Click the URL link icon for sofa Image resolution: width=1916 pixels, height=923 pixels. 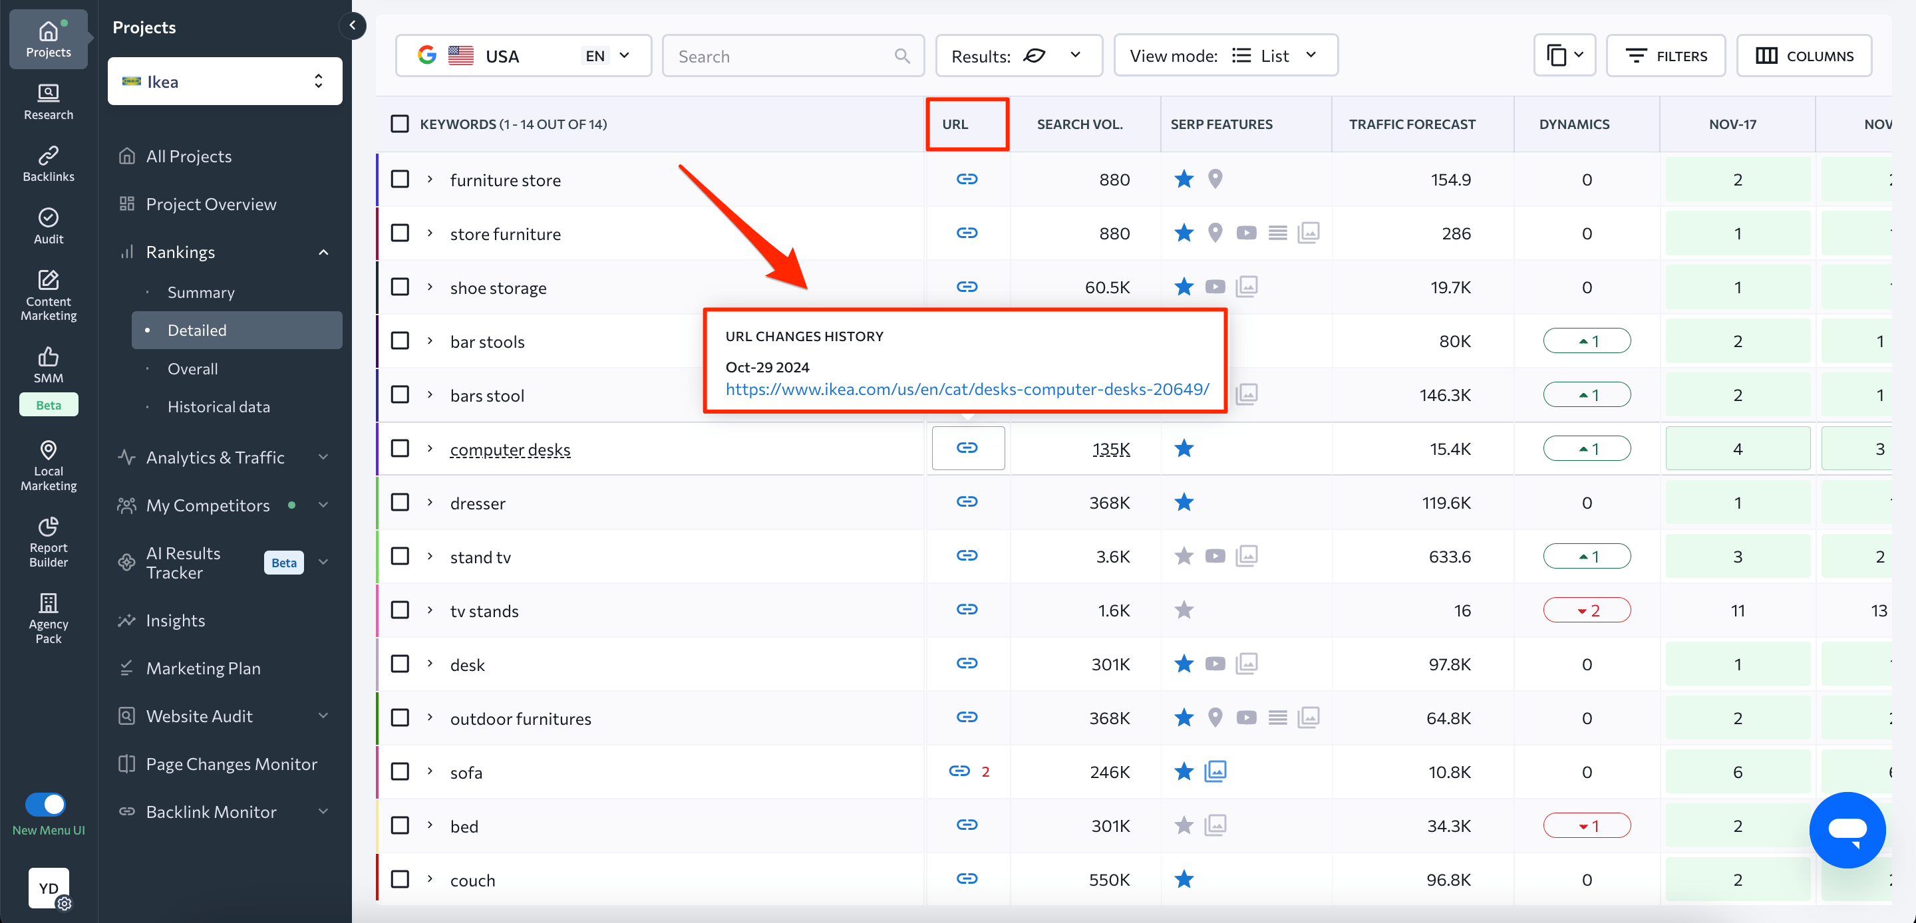(959, 771)
